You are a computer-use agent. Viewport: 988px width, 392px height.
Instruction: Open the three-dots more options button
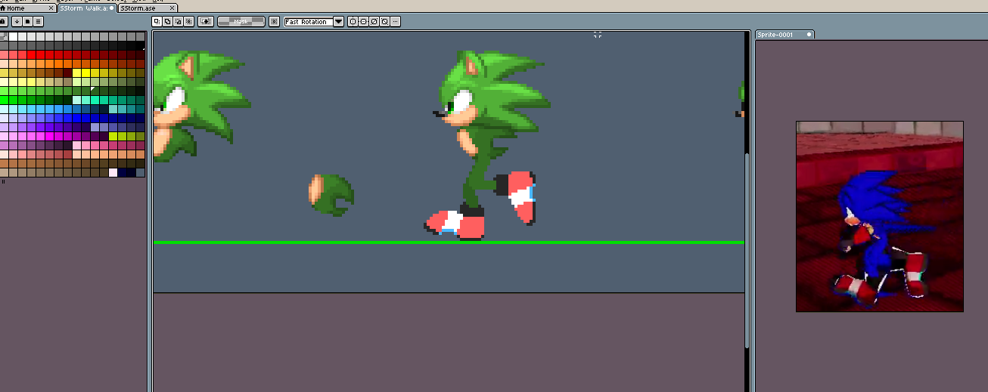coord(395,21)
